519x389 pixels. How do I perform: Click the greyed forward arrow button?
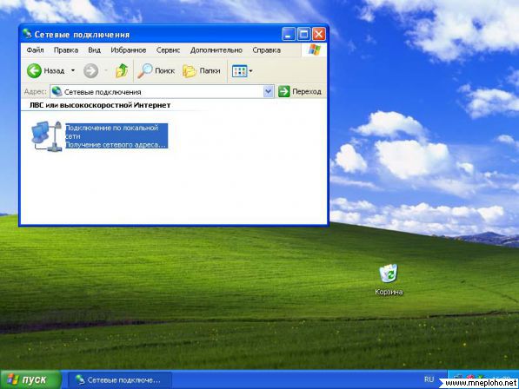pos(90,70)
